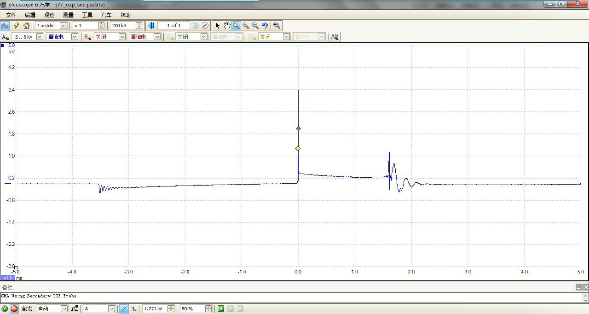Open Channel B options button
Screen dimensions: 589x314
(88, 37)
